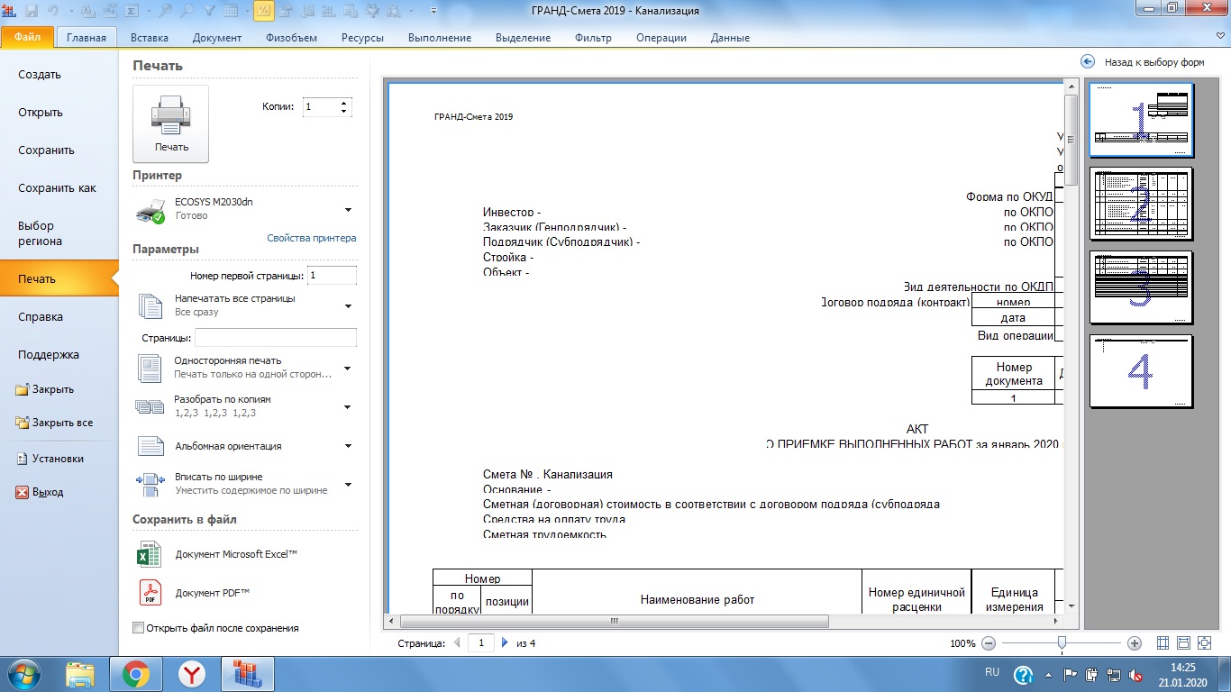This screenshot has height=692, width=1231.
Task: Click the calendar grid icon in title toolbar
Action: 232,11
